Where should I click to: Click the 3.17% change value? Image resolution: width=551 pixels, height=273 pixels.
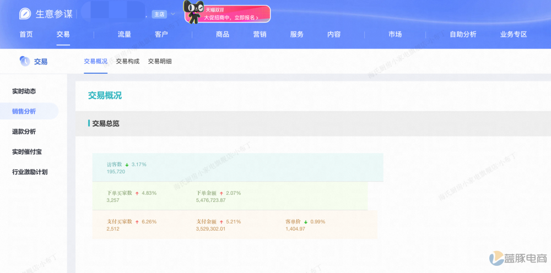click(x=139, y=164)
